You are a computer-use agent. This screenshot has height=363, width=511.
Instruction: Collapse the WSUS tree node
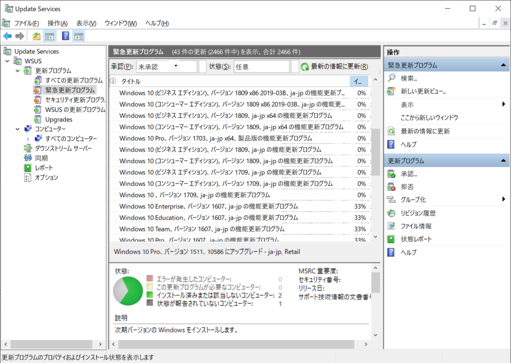tap(7, 61)
